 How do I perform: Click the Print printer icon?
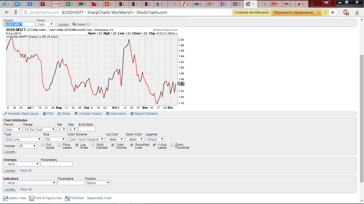coord(45,114)
